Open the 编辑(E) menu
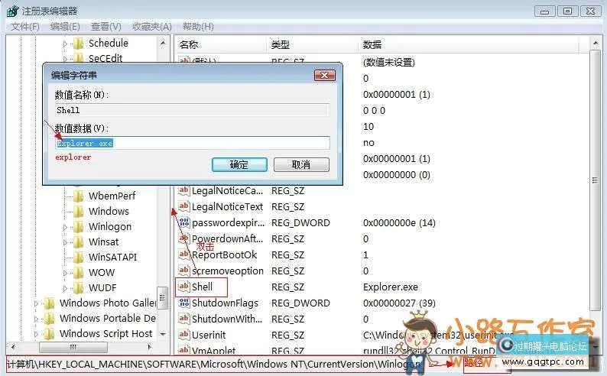 point(65,27)
